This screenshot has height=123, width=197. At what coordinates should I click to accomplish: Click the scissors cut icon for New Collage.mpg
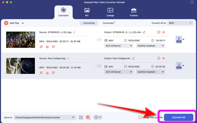[x=47, y=73]
